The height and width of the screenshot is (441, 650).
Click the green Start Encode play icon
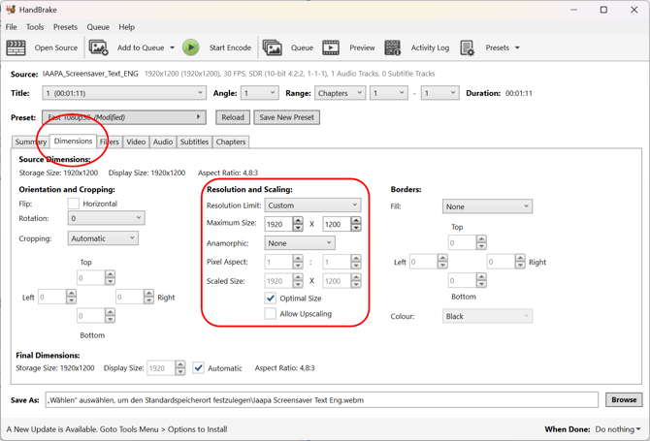[x=191, y=47]
